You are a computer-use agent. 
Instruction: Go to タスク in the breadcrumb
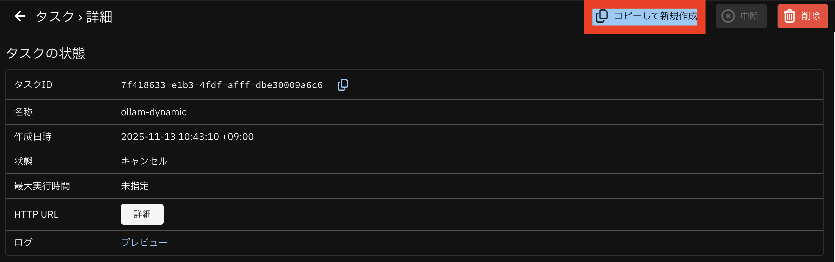tap(55, 16)
